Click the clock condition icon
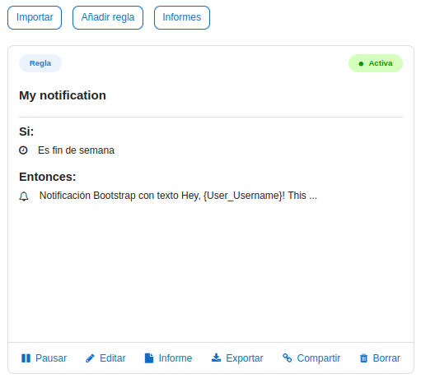Viewport: 421px width, 383px height. (x=23, y=150)
